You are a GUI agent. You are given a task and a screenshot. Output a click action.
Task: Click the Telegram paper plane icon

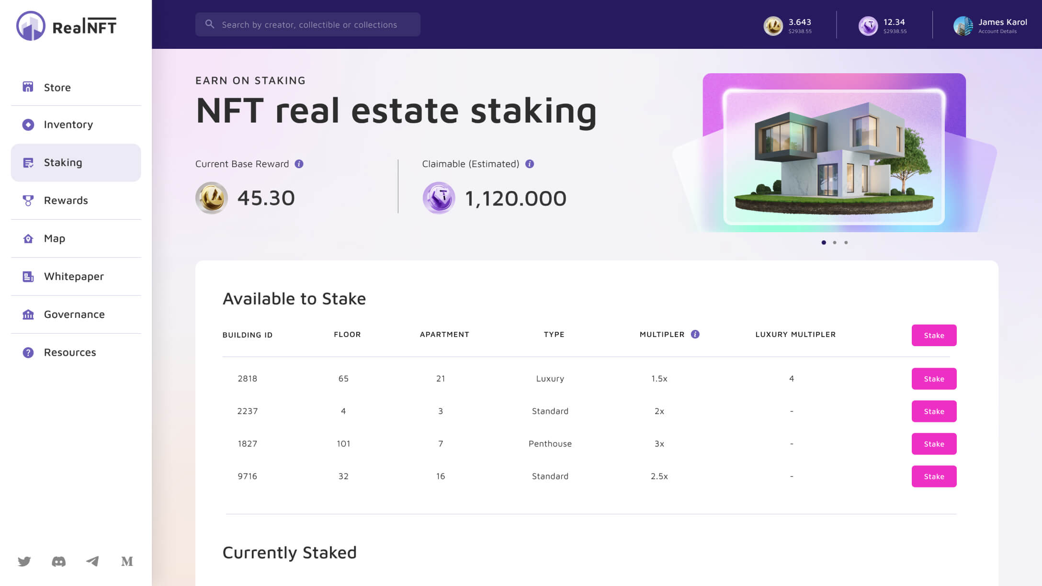[x=92, y=561]
